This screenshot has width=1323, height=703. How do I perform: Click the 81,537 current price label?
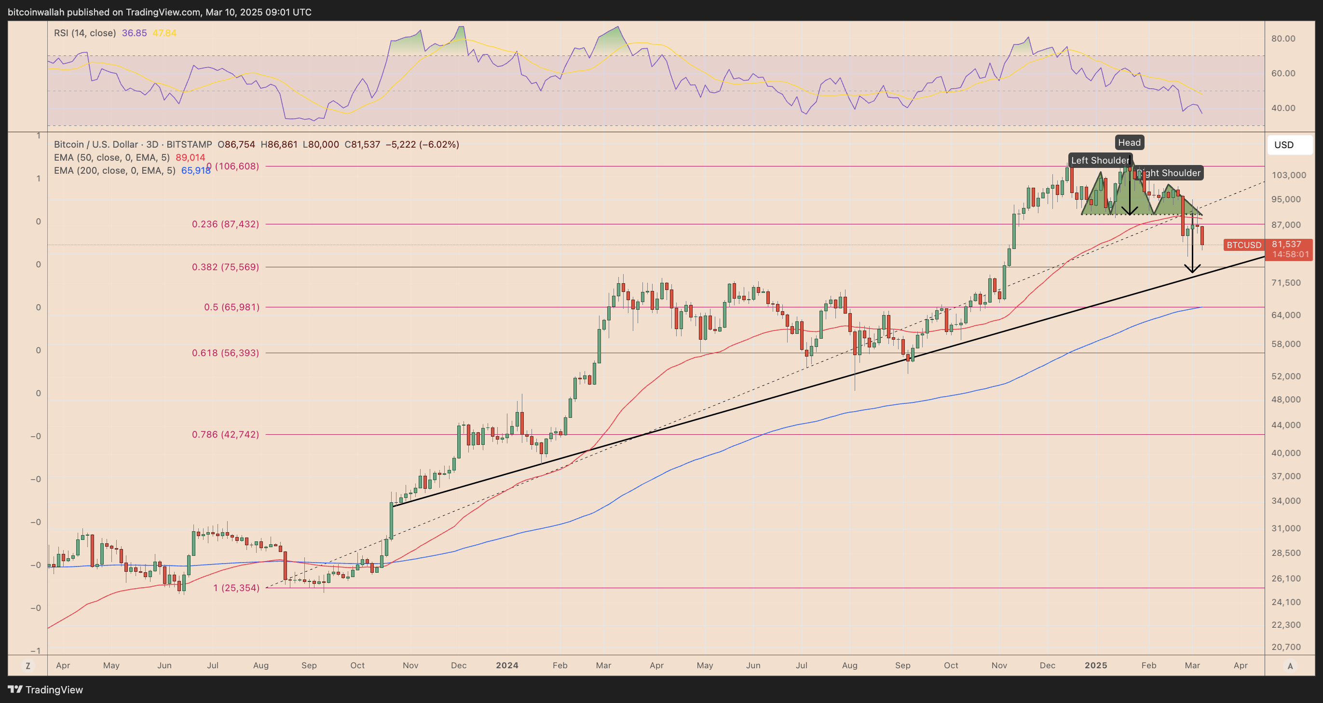[1286, 244]
